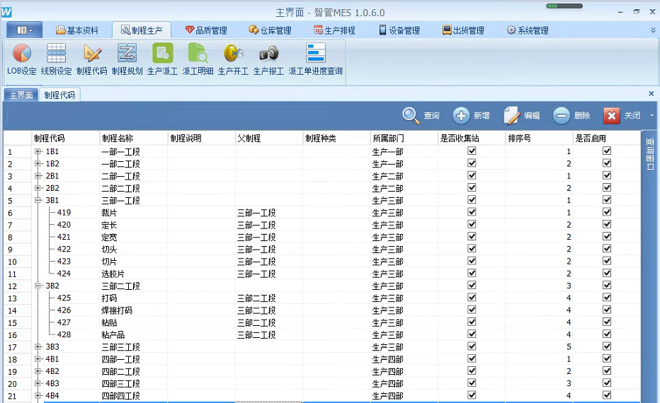Screen dimensions: 660x403
Task: Open the 生产开工 tool
Action: 233,59
